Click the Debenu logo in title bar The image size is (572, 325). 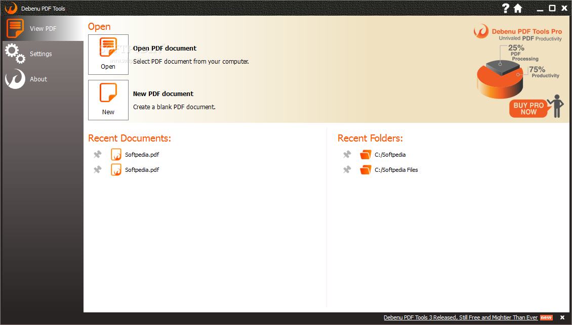pyautogui.click(x=11, y=8)
